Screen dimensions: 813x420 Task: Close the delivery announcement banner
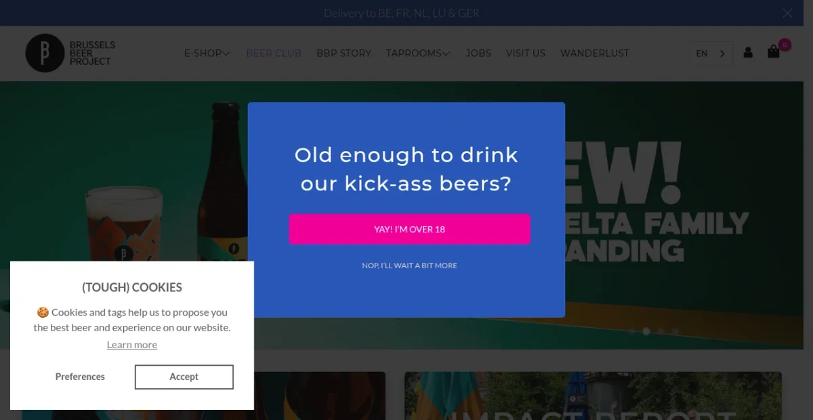point(787,13)
